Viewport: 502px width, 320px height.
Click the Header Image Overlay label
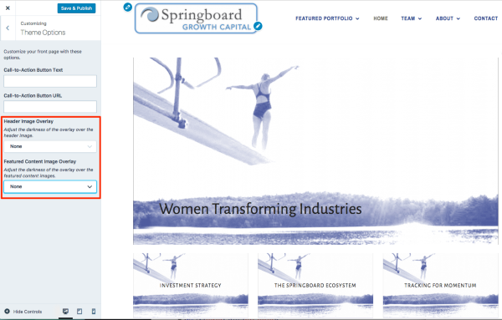(28, 121)
